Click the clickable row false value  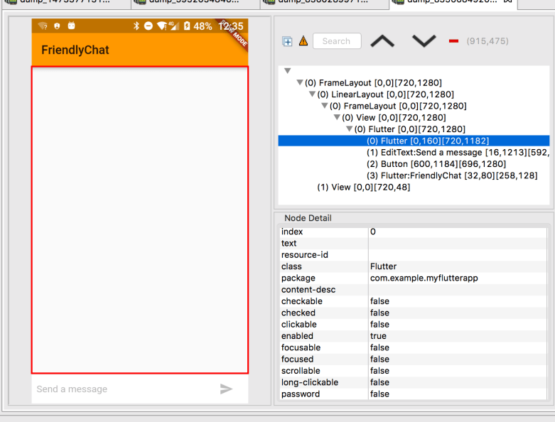click(x=458, y=325)
